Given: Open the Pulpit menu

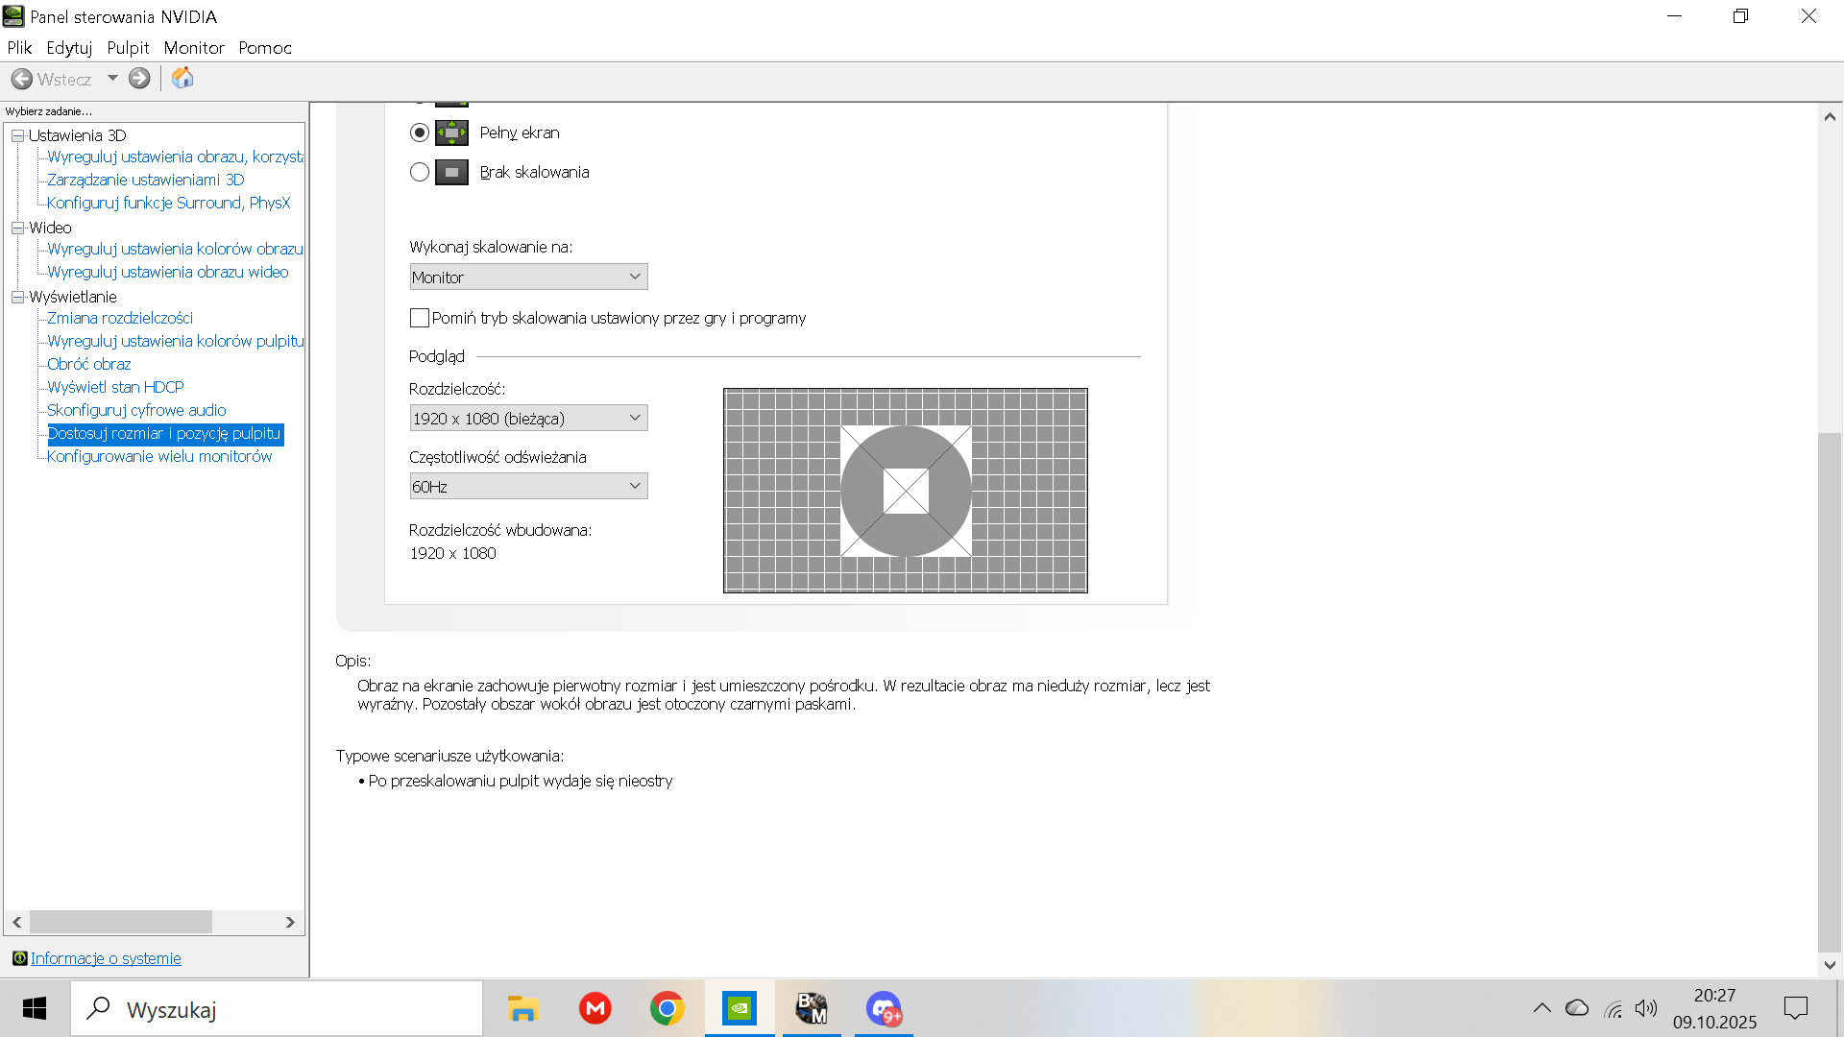Looking at the screenshot, I should pyautogui.click(x=128, y=48).
